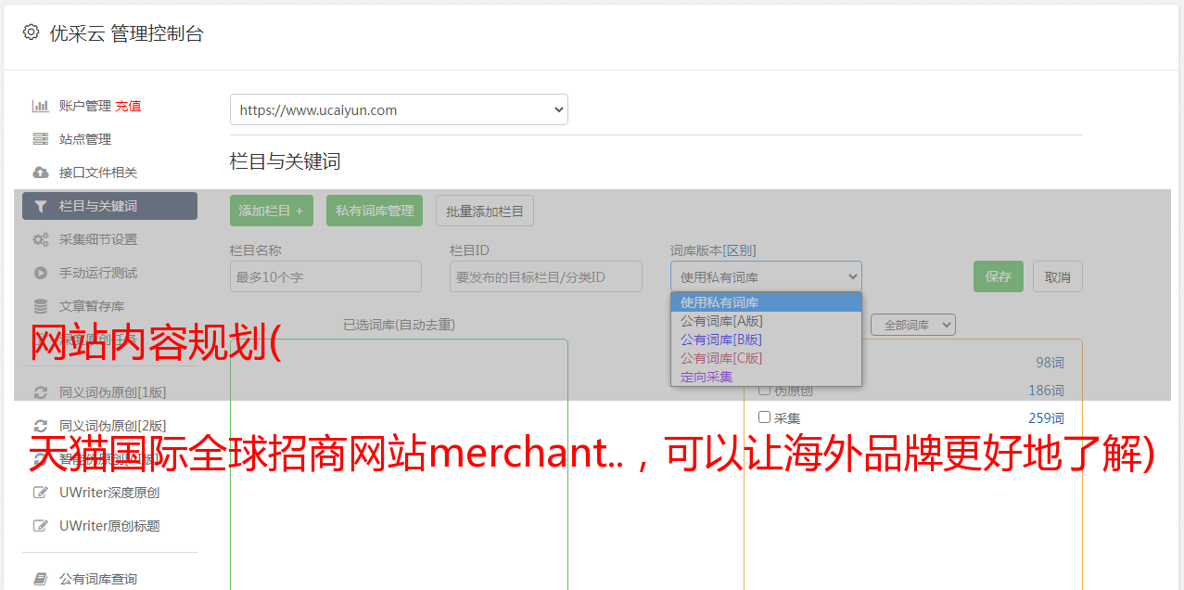1184x590 pixels.
Task: Click the bar chart icon for 账户管理
Action: tap(40, 106)
